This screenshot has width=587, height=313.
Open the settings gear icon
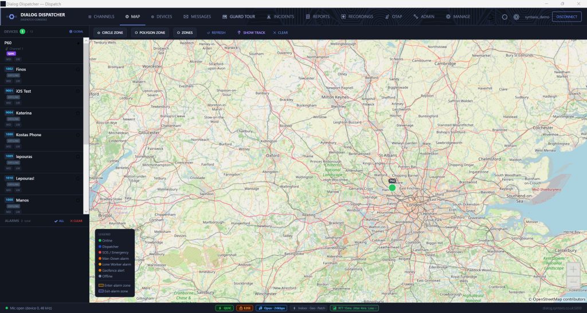coord(516,17)
